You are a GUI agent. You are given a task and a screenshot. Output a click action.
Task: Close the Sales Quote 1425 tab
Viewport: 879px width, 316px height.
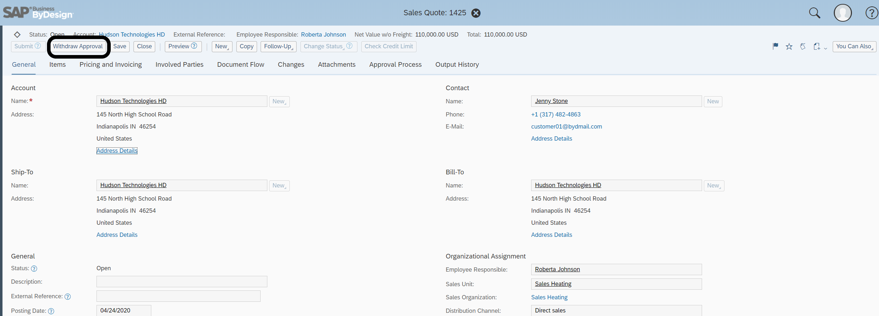476,13
